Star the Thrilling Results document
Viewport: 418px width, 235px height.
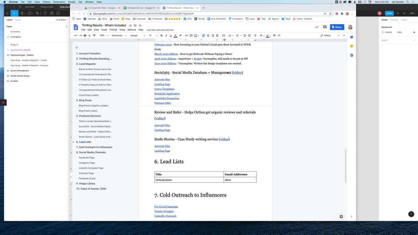tap(130, 25)
